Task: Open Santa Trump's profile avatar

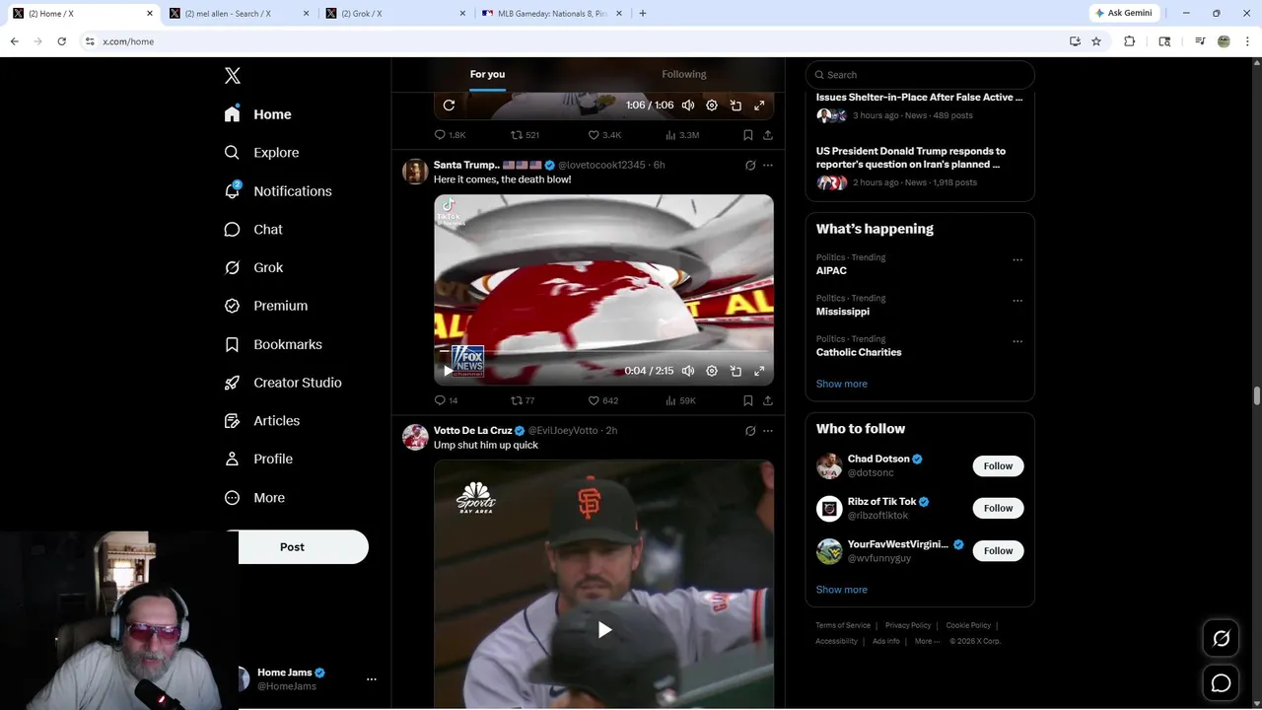Action: click(x=415, y=172)
